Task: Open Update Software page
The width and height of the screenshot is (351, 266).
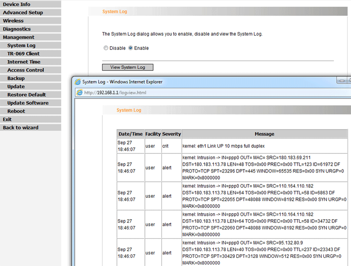Action: [30, 103]
